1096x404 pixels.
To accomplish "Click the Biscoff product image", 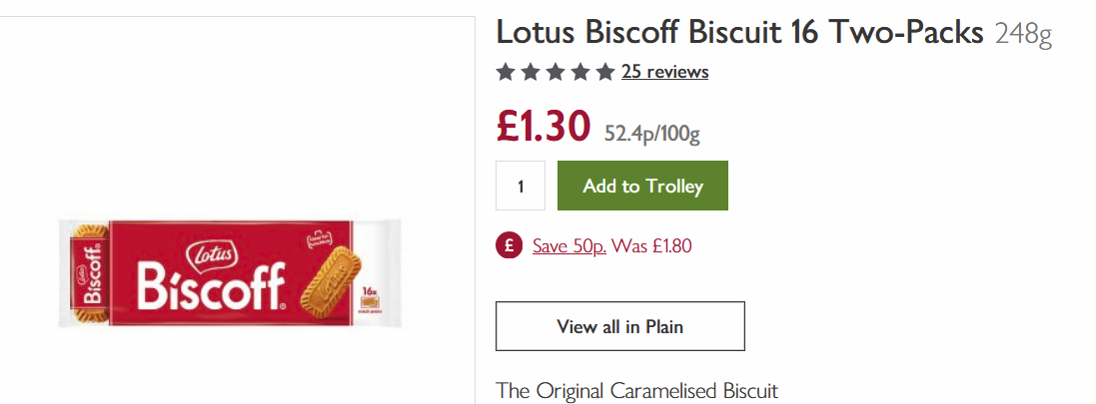I will 230,274.
